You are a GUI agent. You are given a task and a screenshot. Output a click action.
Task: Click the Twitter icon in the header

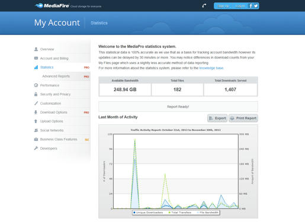pyautogui.click(x=256, y=6)
